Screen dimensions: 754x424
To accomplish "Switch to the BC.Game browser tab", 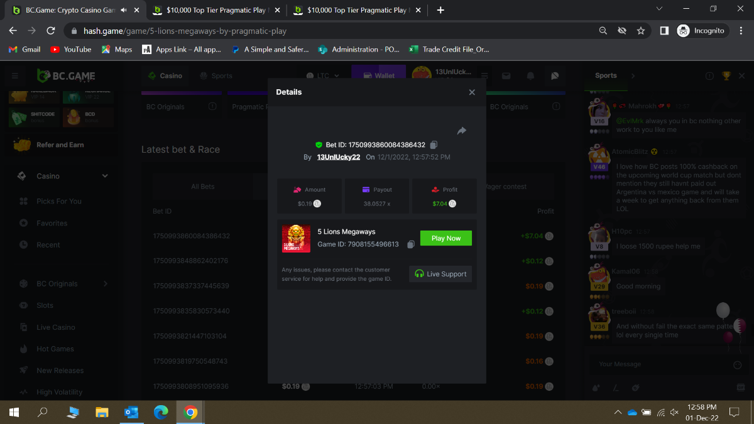I will [x=69, y=10].
